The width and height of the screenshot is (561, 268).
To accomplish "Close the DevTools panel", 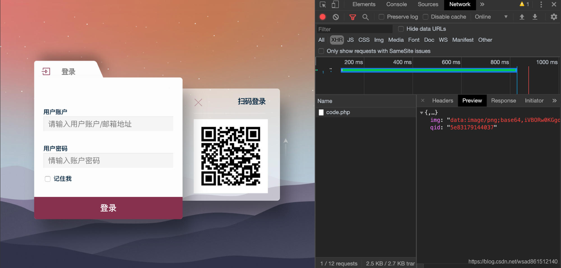I will coord(554,4).
